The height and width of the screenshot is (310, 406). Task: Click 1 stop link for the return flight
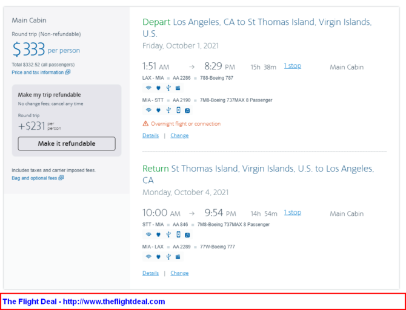coord(292,213)
